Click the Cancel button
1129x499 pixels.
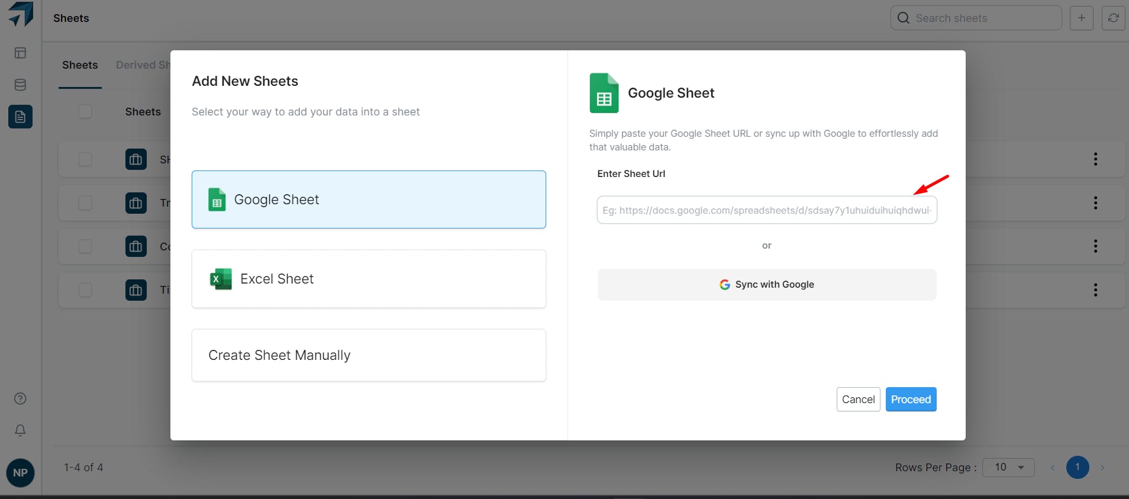coord(859,400)
